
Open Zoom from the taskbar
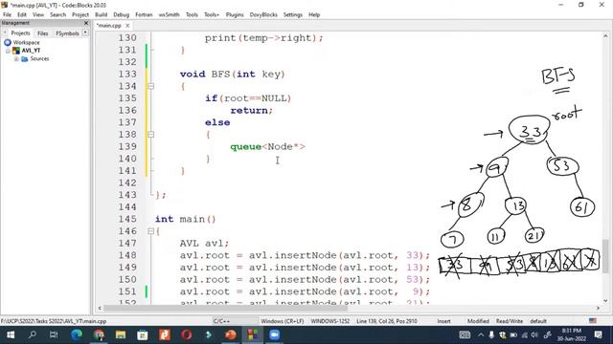click(x=275, y=334)
